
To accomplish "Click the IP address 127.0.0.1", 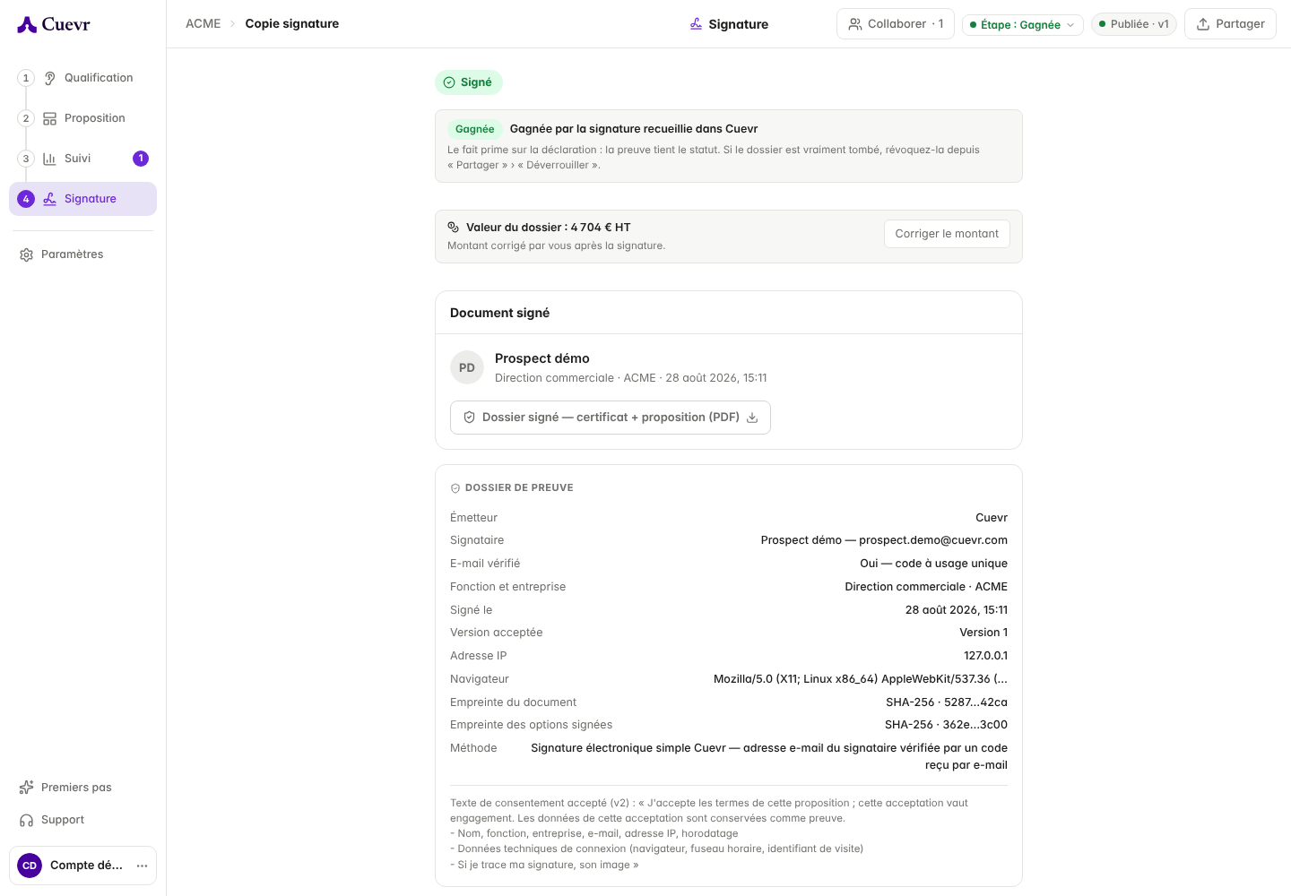I will pyautogui.click(x=985, y=656).
